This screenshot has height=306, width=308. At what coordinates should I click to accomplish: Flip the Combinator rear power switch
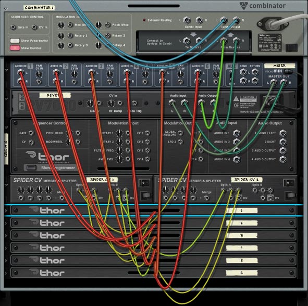pos(292,48)
